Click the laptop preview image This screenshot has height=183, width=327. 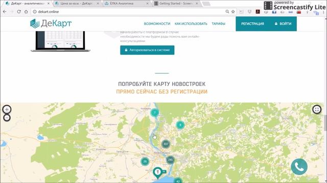pos(60,41)
